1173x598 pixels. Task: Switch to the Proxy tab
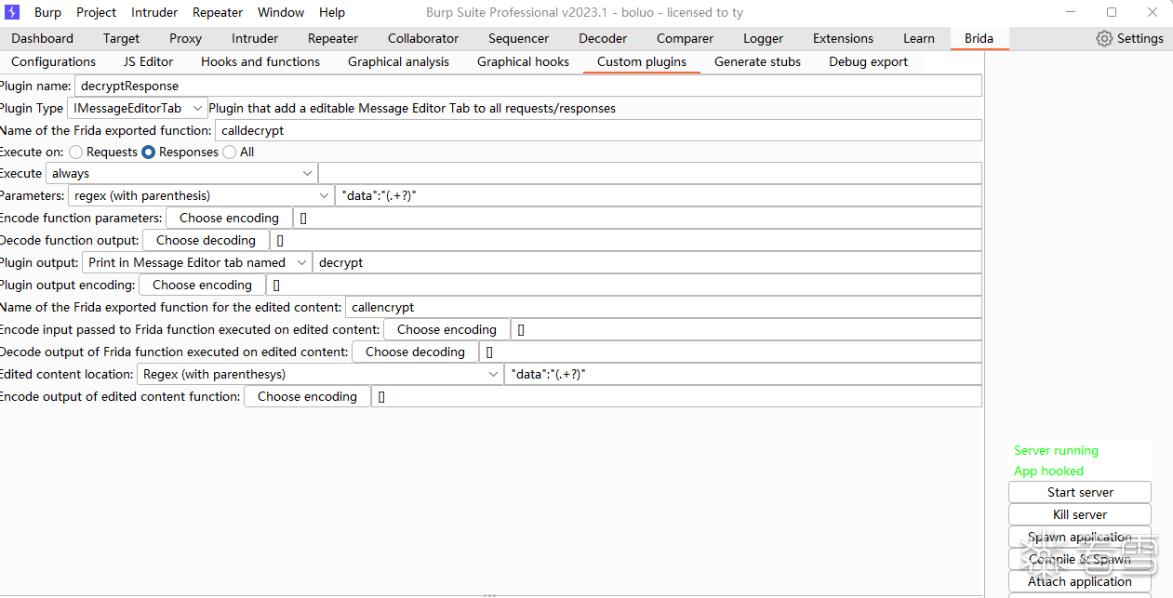pos(186,38)
